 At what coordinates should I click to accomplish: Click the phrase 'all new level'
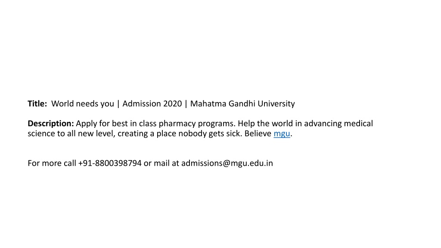(91, 133)
